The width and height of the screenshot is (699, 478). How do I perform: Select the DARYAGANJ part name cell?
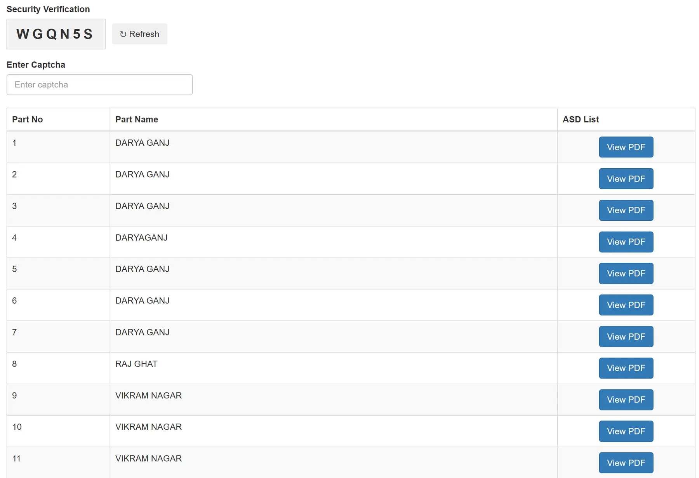tap(334, 242)
